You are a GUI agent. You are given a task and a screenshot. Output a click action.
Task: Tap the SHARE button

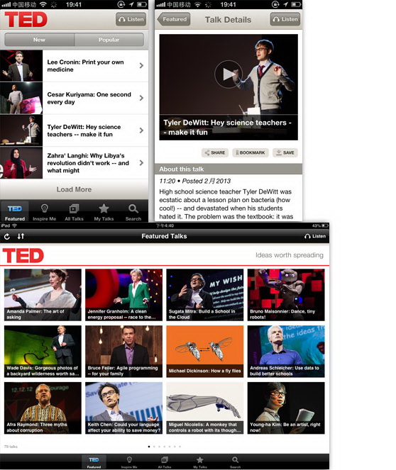tap(215, 152)
